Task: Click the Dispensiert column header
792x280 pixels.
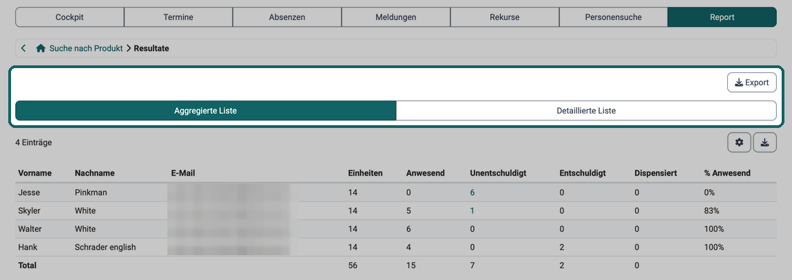Action: (656, 173)
